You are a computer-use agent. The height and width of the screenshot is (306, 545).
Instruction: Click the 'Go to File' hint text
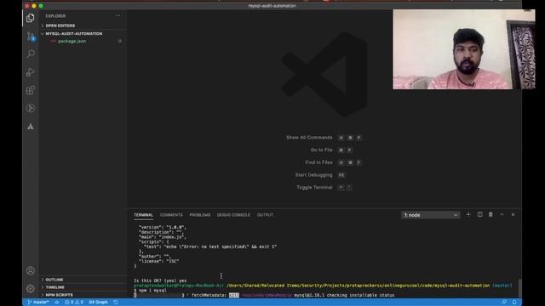click(x=322, y=150)
